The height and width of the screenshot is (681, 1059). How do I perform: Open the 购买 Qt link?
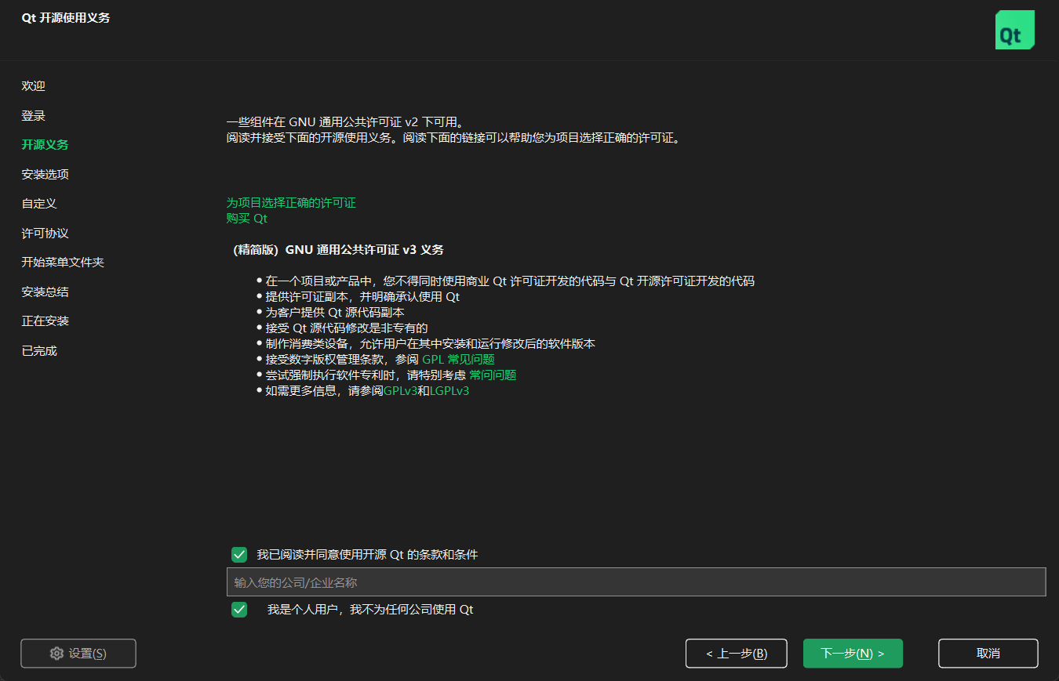(x=247, y=219)
